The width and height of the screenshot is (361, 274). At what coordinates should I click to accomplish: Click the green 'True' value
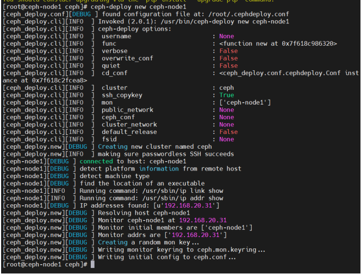click(227, 95)
